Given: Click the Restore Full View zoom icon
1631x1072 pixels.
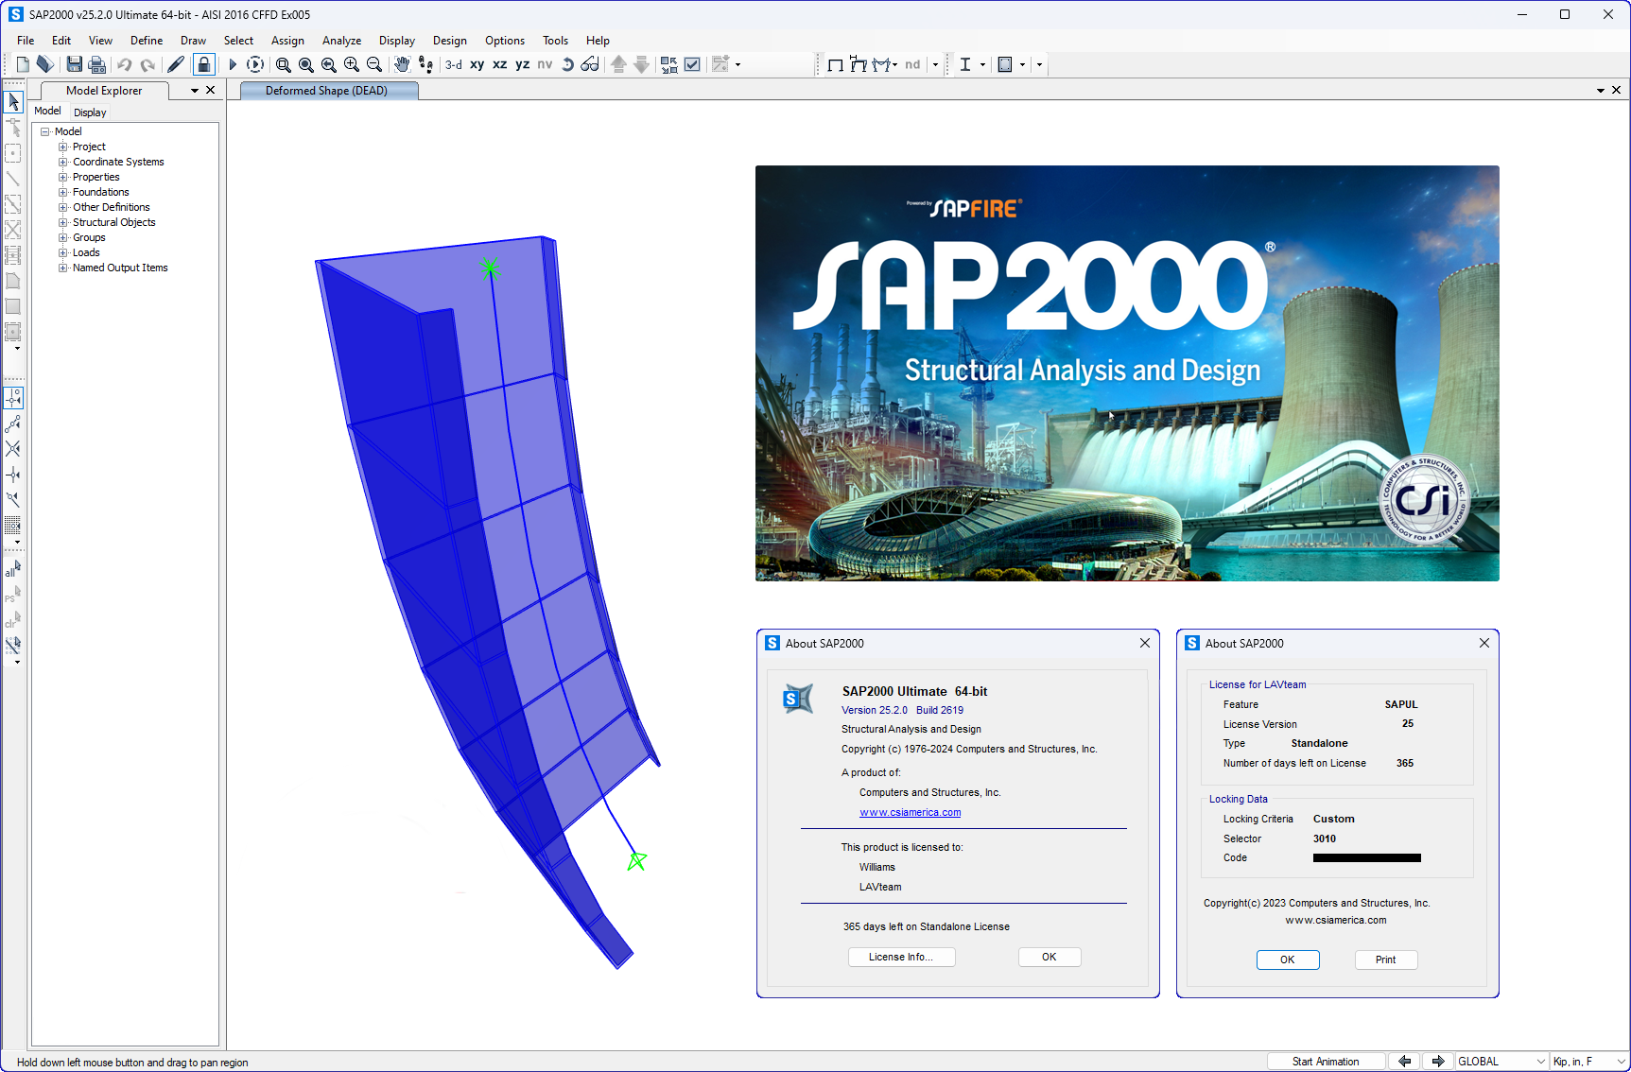Looking at the screenshot, I should (306, 64).
